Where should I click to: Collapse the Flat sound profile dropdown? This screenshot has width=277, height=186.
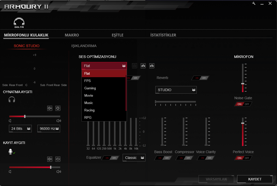click(x=104, y=66)
